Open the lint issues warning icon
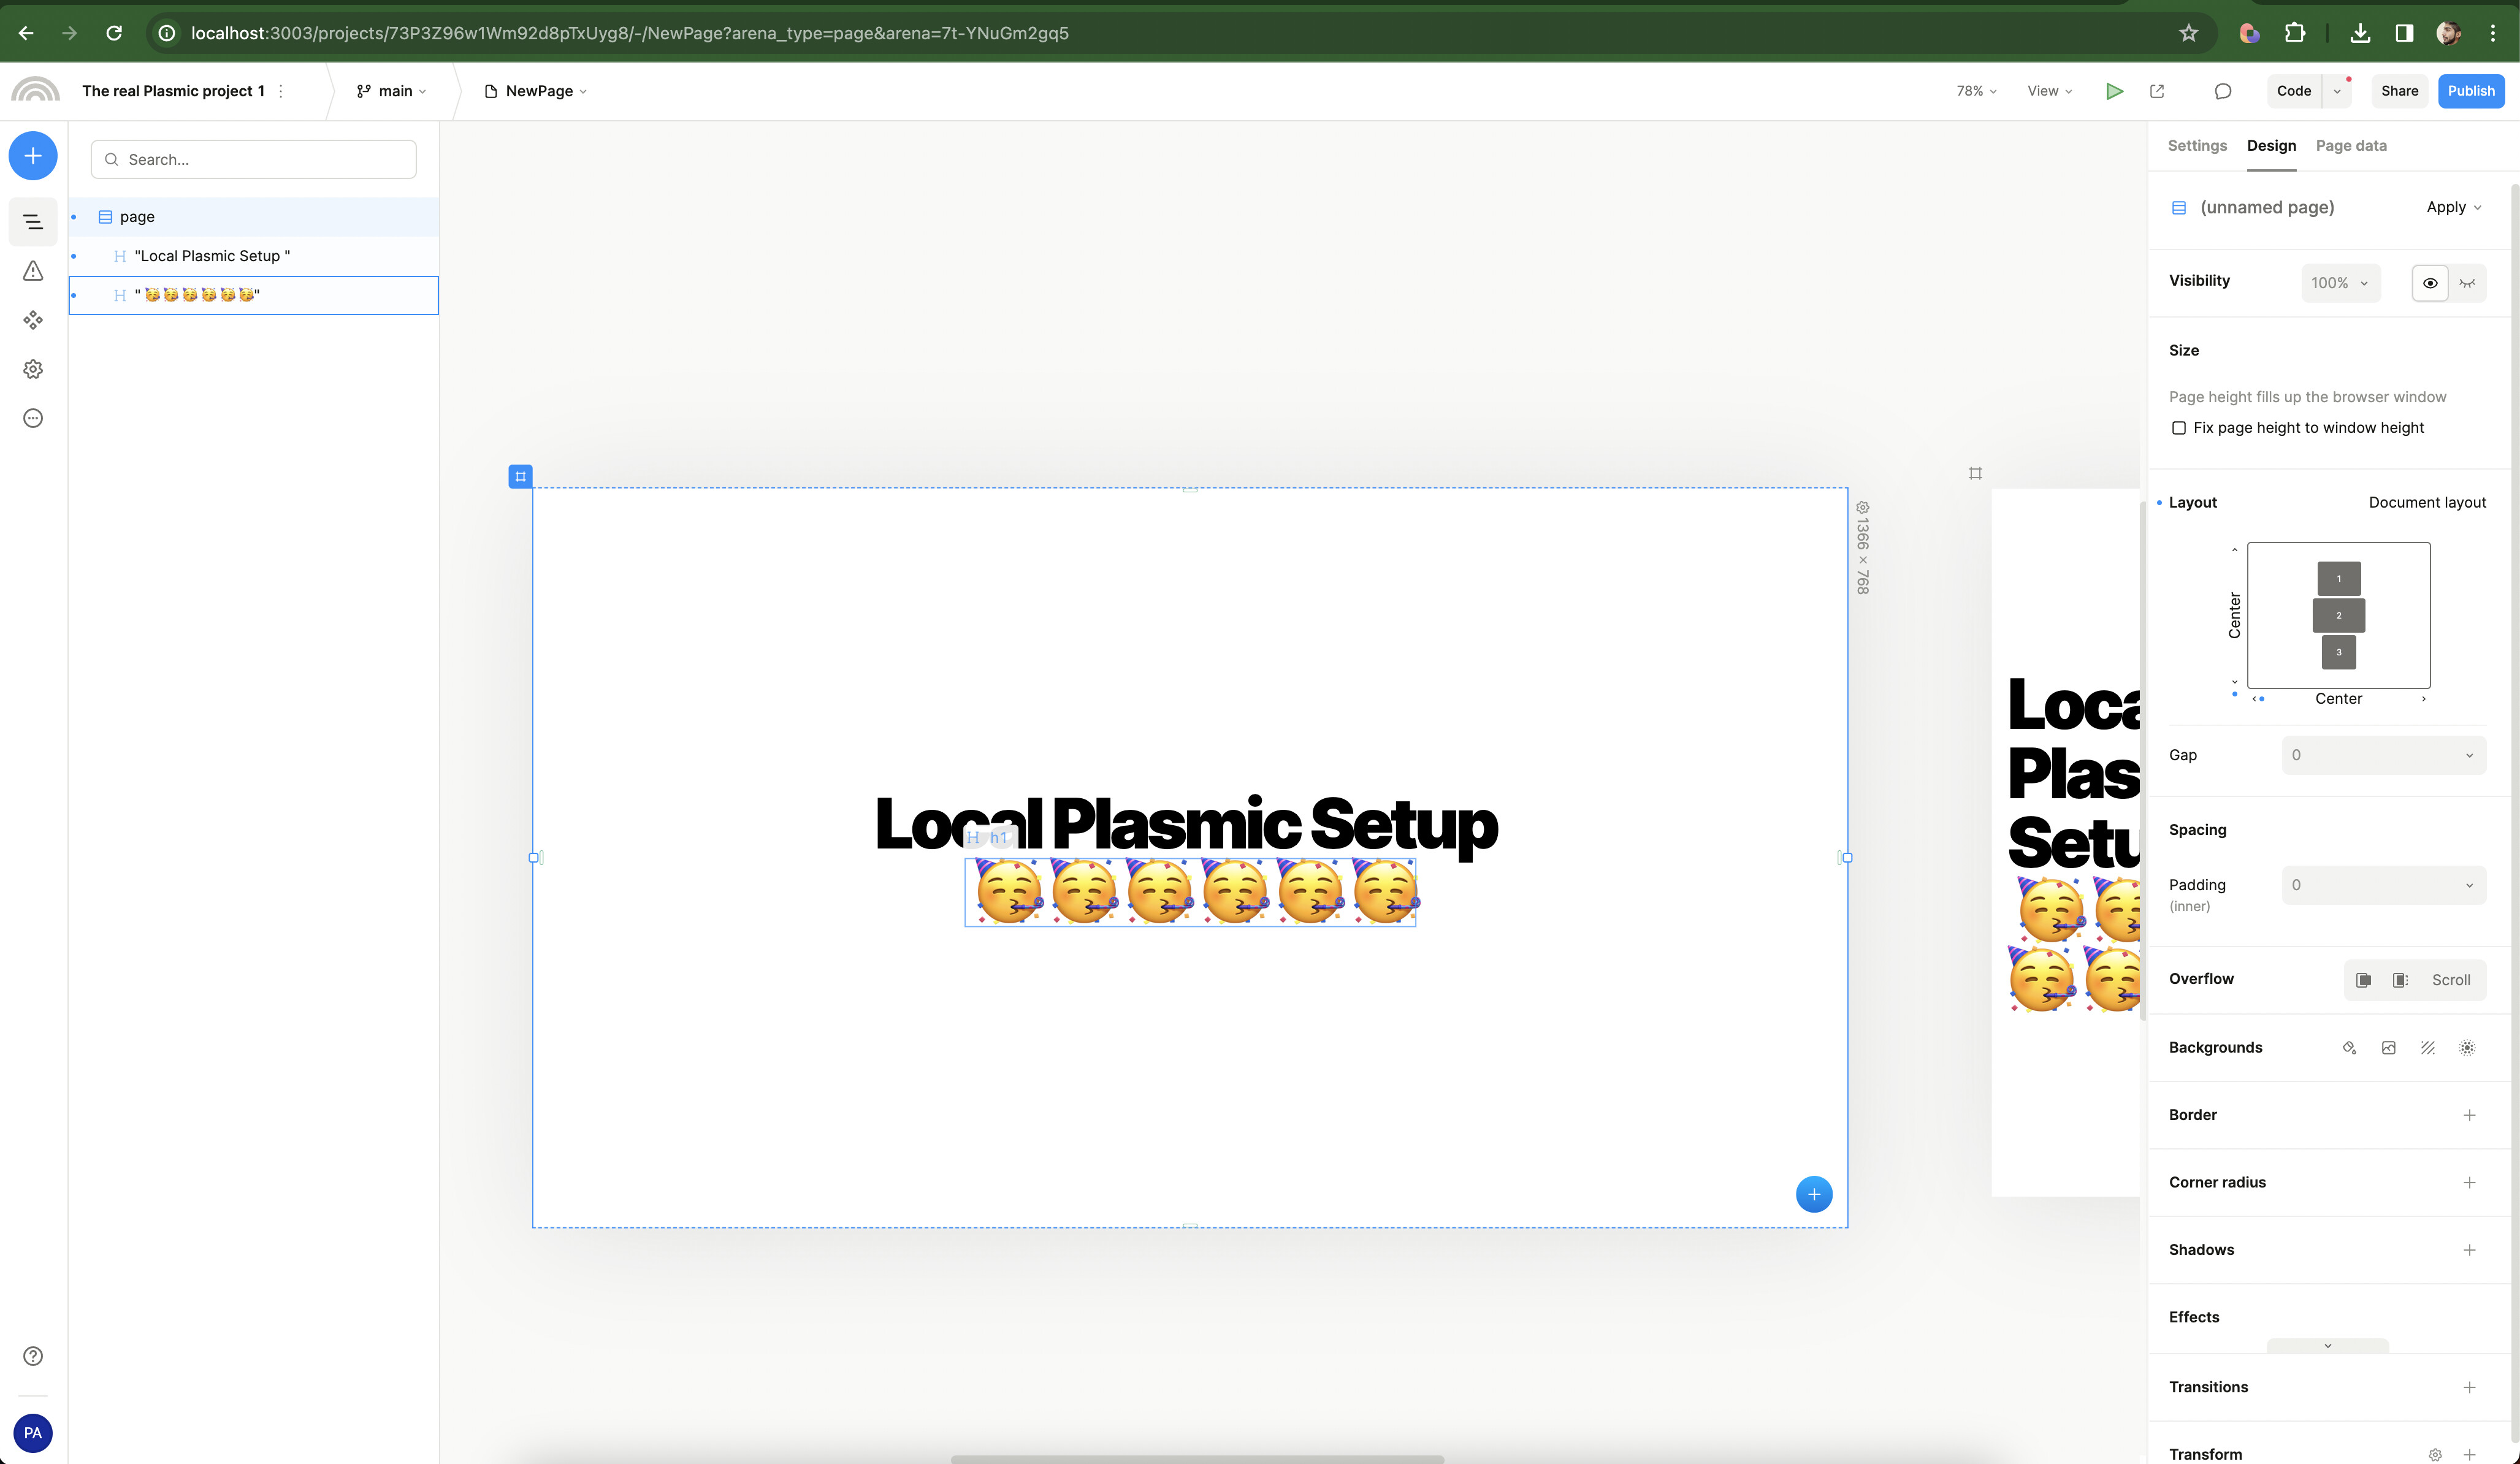This screenshot has width=2520, height=1464. [33, 271]
